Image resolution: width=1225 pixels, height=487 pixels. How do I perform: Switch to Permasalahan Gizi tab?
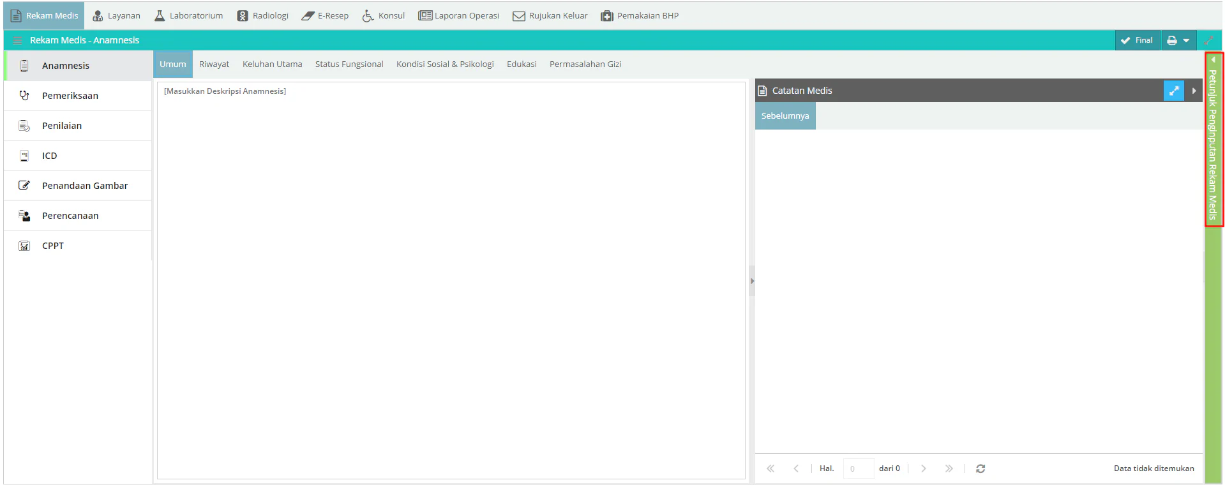(585, 64)
